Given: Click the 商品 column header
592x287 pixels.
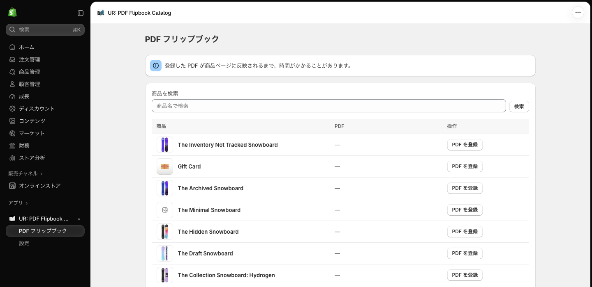Looking at the screenshot, I should 161,126.
